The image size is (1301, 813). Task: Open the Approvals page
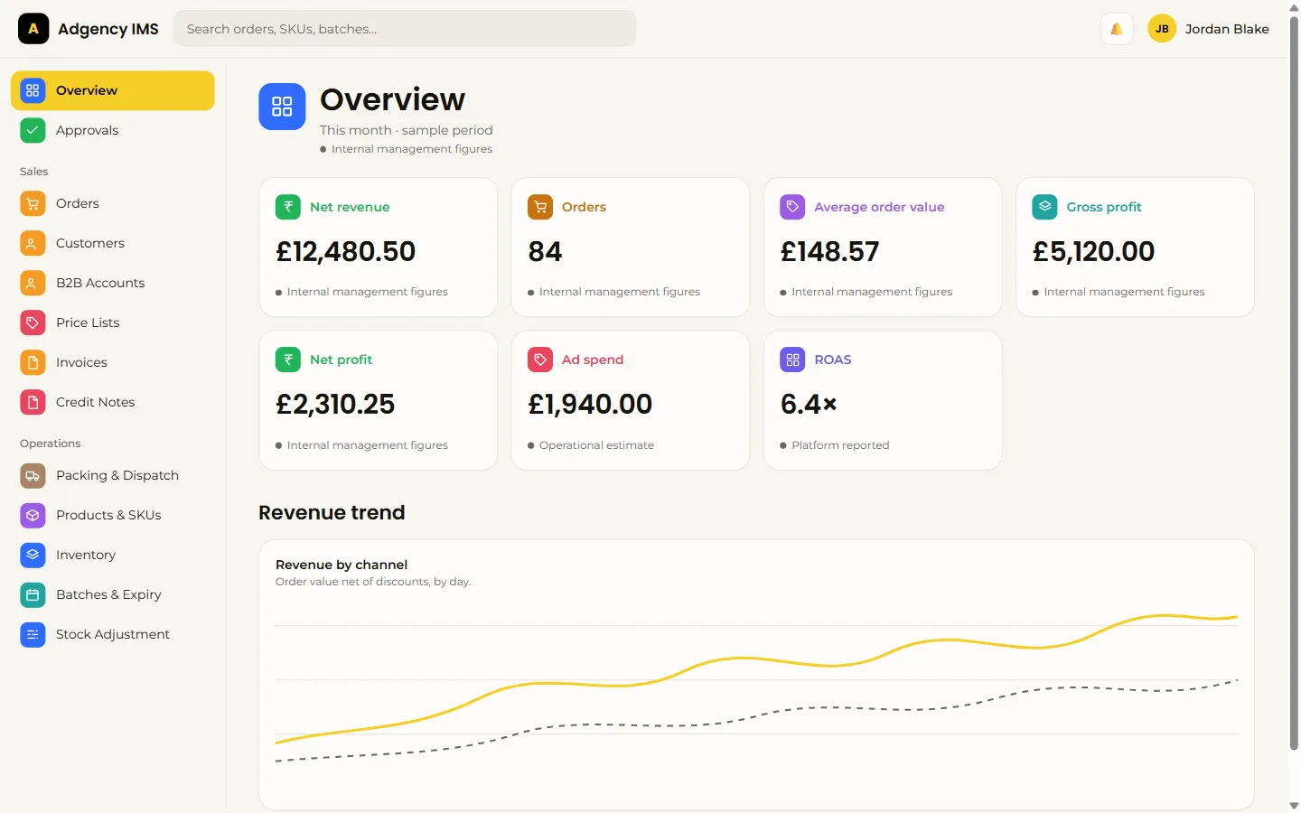[x=113, y=131]
